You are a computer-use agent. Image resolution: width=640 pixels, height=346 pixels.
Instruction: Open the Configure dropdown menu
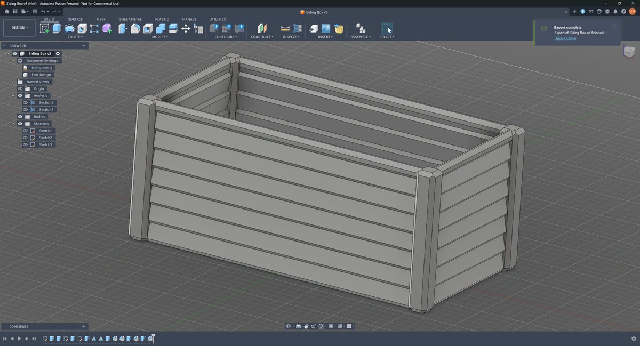tap(226, 37)
